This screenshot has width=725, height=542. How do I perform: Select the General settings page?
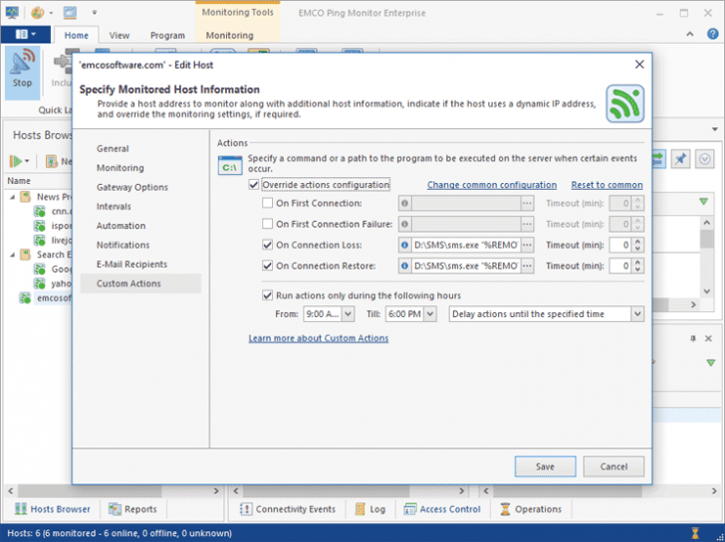(x=113, y=148)
